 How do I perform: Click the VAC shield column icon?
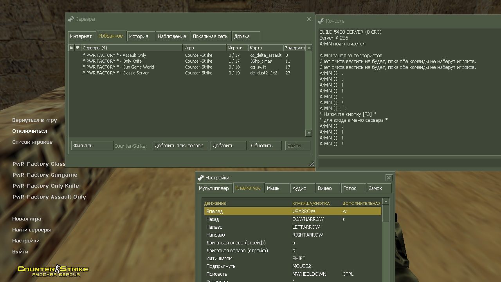click(x=77, y=48)
